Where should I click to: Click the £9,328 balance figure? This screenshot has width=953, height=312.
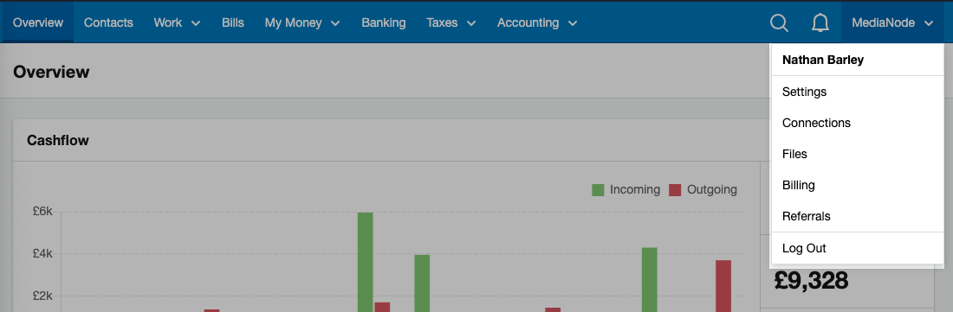coord(811,281)
